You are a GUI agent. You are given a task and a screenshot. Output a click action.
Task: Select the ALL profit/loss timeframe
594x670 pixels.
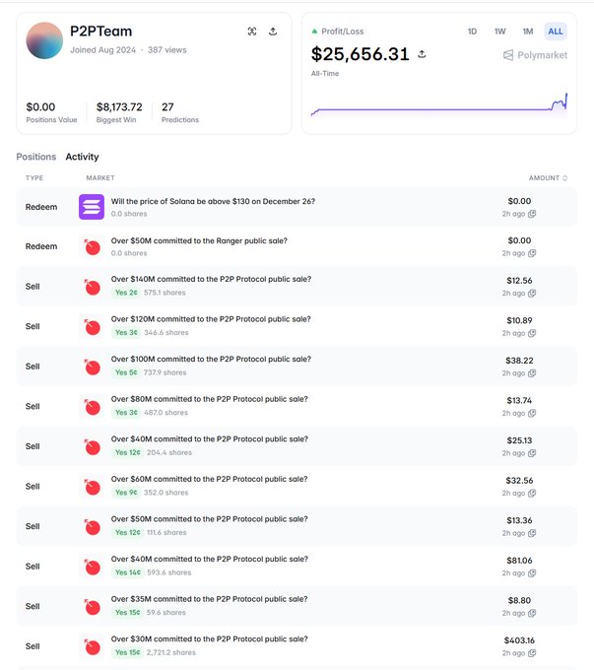(556, 32)
